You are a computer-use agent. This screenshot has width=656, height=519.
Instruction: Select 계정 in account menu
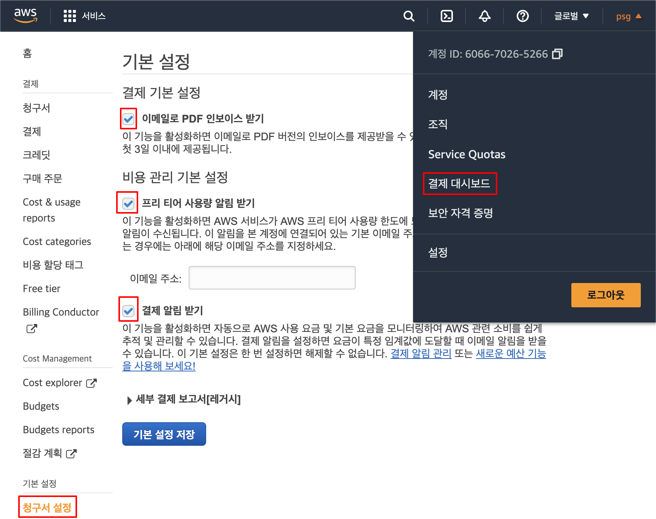pyautogui.click(x=438, y=94)
